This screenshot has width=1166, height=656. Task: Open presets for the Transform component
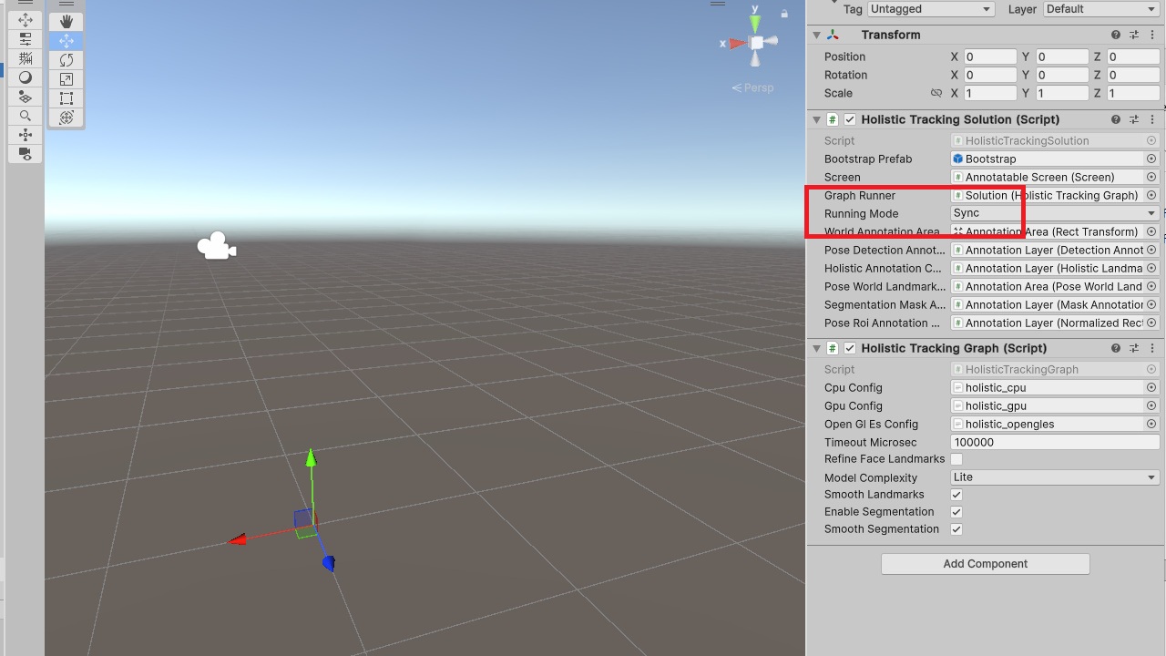coord(1134,35)
